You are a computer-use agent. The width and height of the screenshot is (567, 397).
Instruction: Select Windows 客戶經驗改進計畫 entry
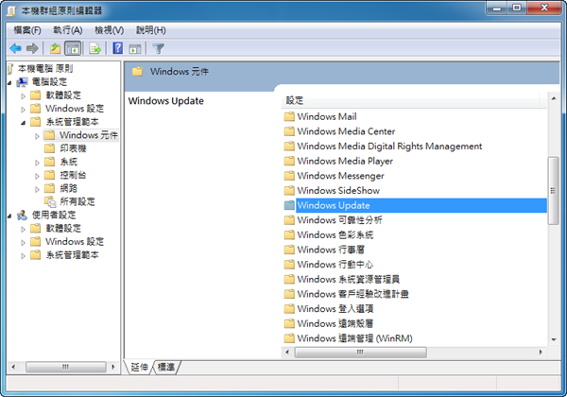coord(352,294)
